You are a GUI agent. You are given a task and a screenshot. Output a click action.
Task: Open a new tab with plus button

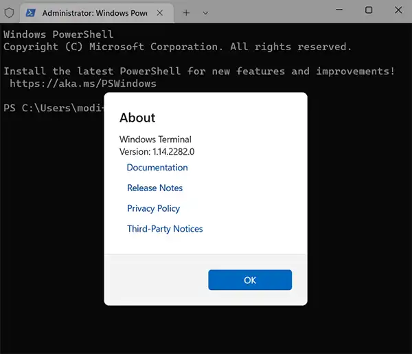(x=186, y=12)
